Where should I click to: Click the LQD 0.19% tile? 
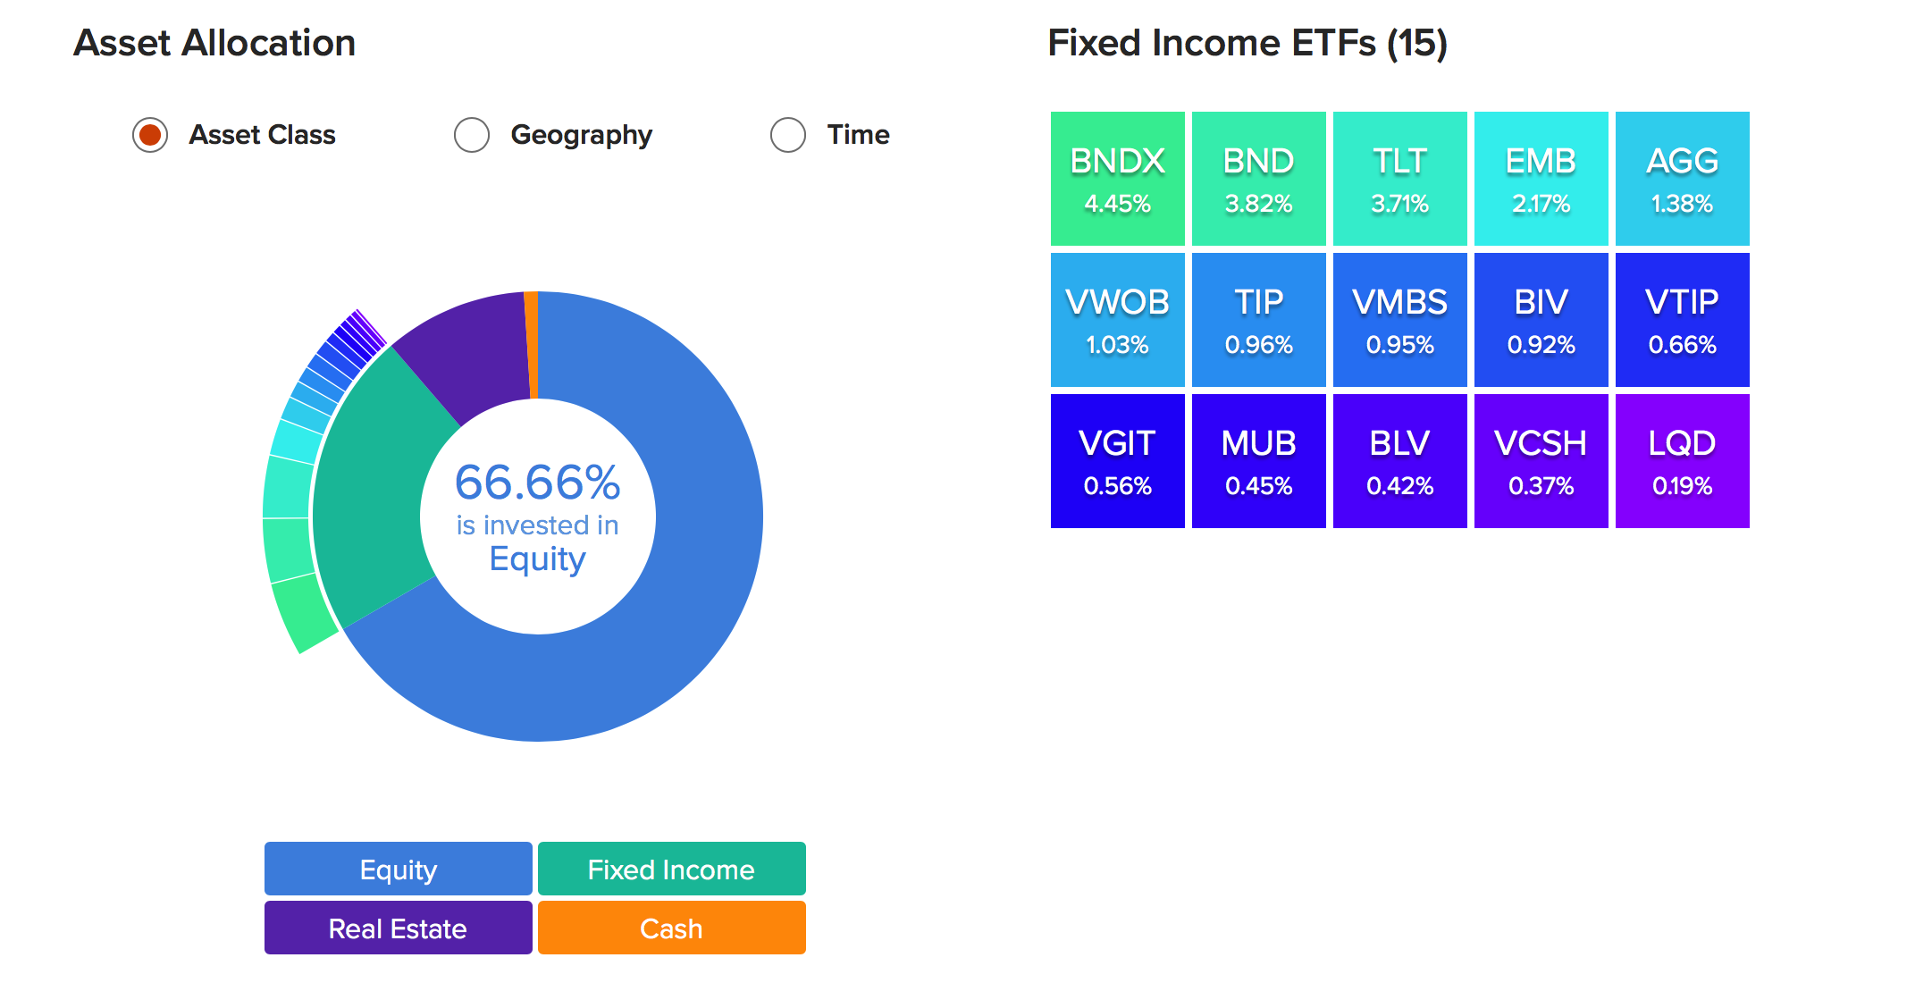[x=1682, y=461]
